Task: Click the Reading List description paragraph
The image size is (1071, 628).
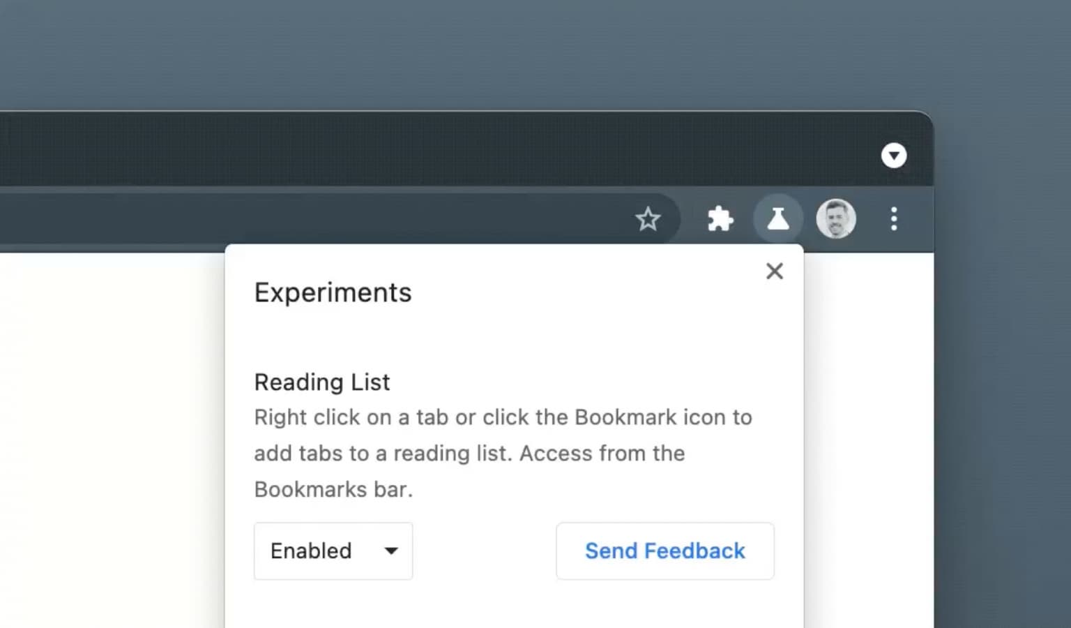Action: tap(503, 454)
